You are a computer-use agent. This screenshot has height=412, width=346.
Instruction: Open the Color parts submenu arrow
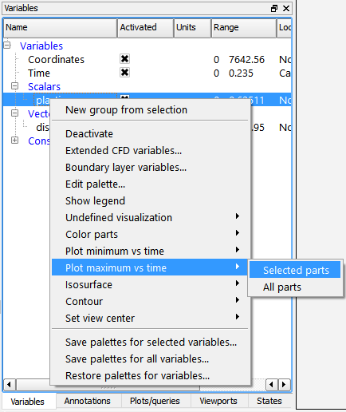(x=238, y=233)
